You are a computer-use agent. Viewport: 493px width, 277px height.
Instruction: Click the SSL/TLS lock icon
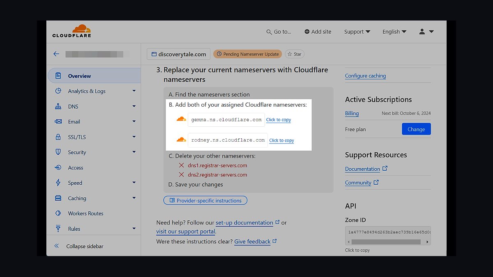tap(58, 137)
